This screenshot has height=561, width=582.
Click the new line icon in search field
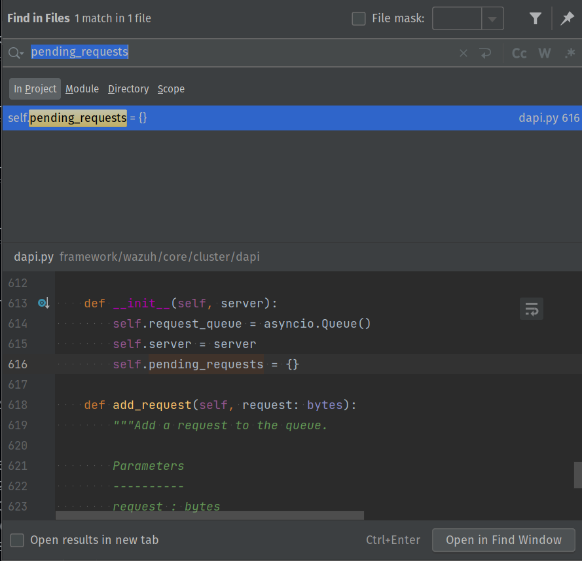pyautogui.click(x=486, y=54)
